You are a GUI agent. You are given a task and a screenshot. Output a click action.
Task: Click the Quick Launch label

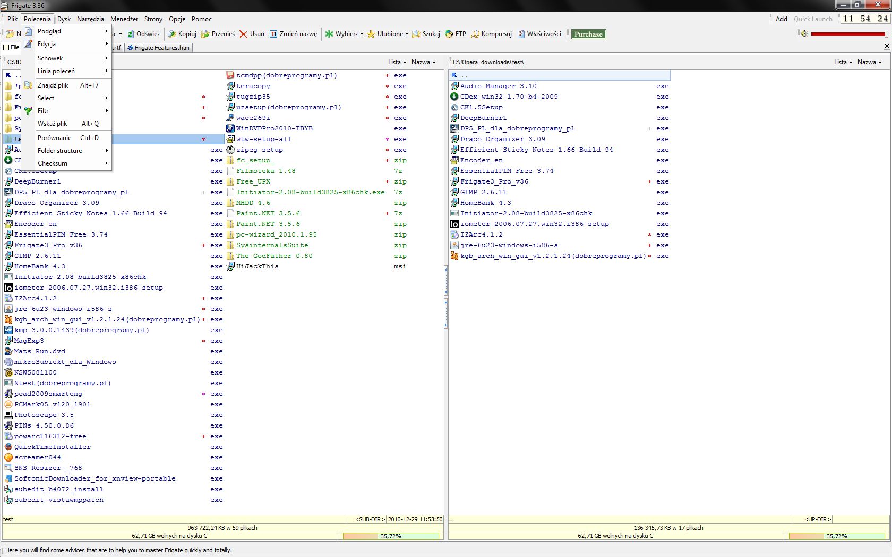[x=813, y=19]
